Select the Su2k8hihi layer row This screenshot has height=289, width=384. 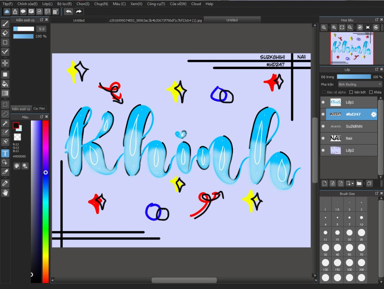(x=349, y=126)
